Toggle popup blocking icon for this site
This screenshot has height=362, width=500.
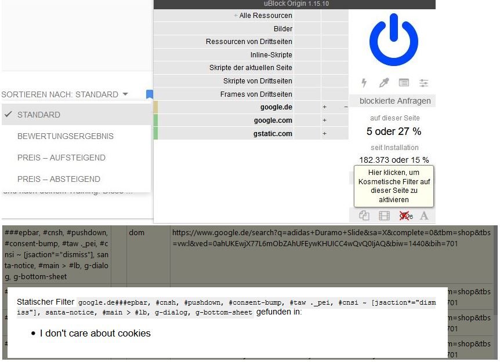364,215
